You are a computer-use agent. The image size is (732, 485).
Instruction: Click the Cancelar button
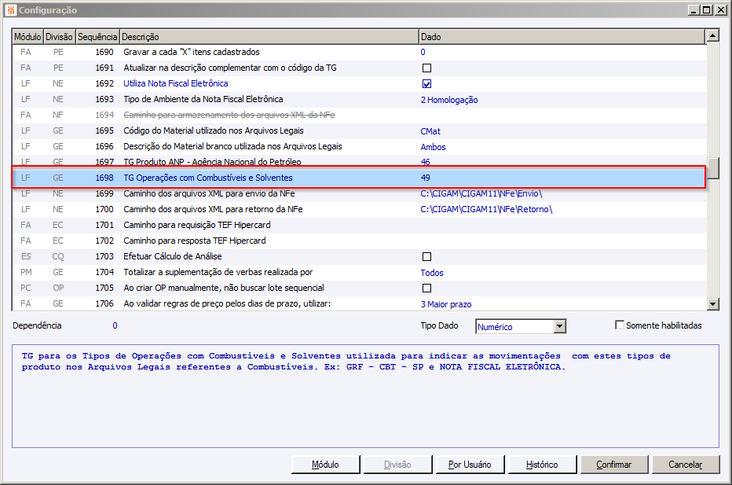click(x=686, y=465)
